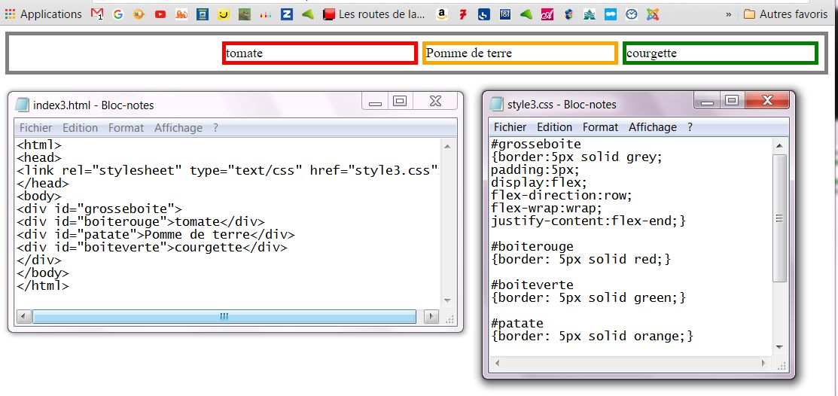Maximize the index3.html Notepad window
The height and width of the screenshot is (396, 838).
pos(400,101)
